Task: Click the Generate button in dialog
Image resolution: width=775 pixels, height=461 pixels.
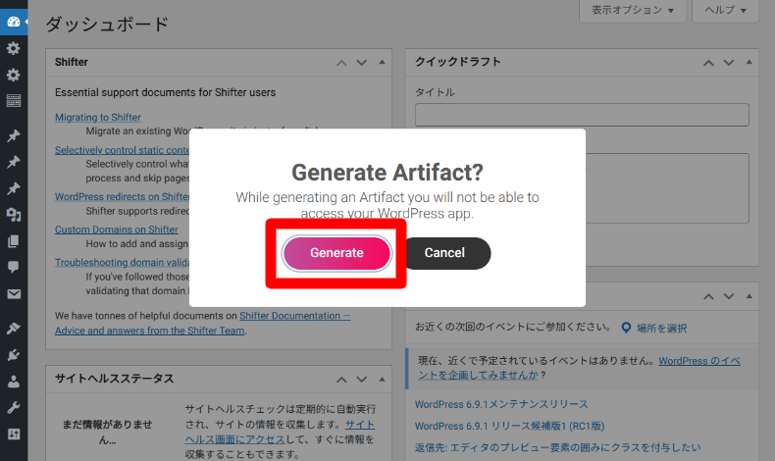Action: click(336, 253)
